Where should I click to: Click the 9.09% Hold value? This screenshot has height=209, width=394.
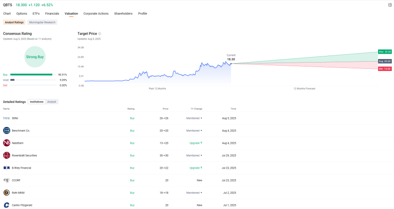point(63,80)
